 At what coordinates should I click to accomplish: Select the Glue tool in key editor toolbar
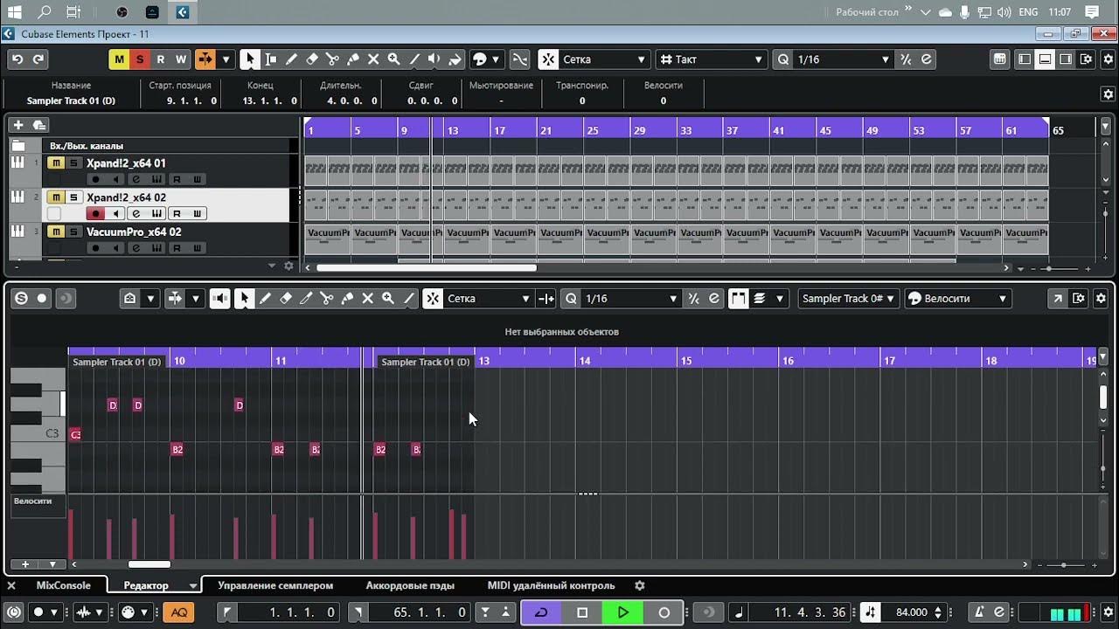coord(347,299)
